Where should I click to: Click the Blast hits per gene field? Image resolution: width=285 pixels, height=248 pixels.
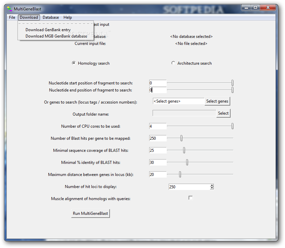pos(158,138)
